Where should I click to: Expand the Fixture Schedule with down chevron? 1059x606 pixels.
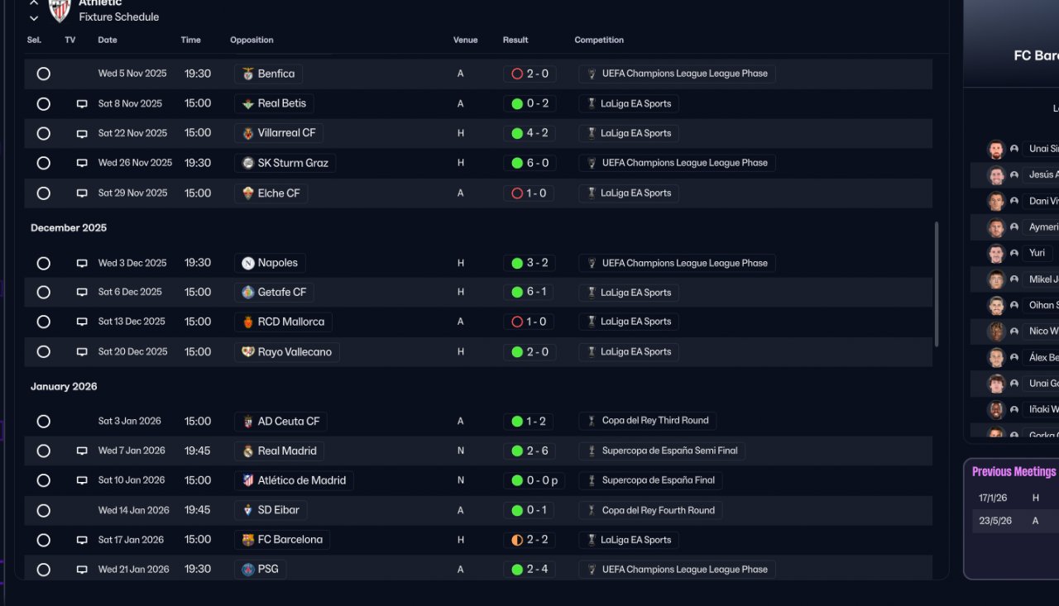34,17
